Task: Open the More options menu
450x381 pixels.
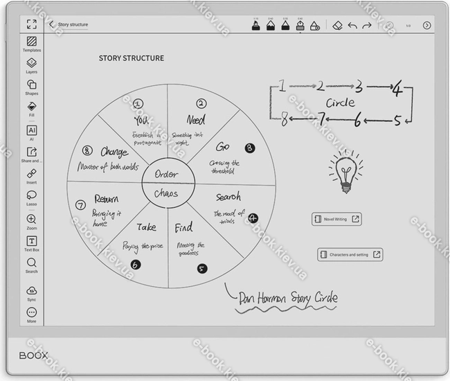Action: pyautogui.click(x=32, y=315)
